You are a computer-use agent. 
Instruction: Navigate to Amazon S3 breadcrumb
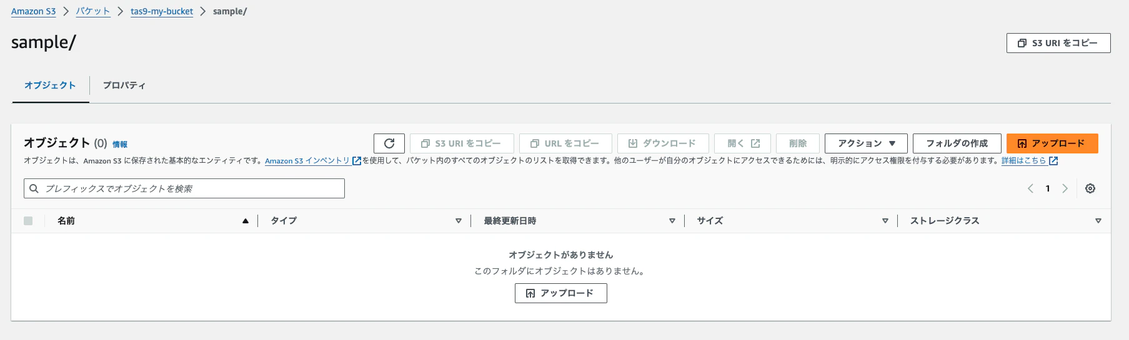[33, 11]
